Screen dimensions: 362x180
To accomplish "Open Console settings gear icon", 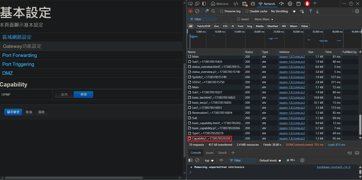I will [302, 160].
